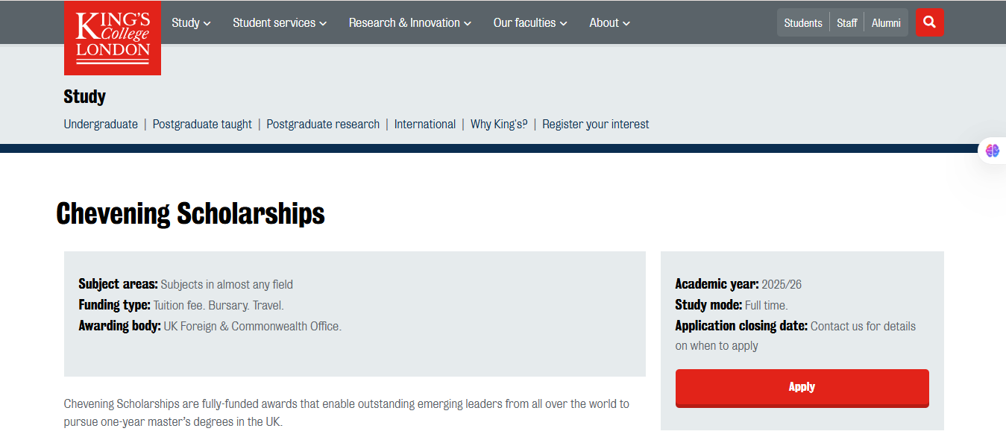The width and height of the screenshot is (1006, 443).
Task: Go to the International section
Action: coord(424,125)
